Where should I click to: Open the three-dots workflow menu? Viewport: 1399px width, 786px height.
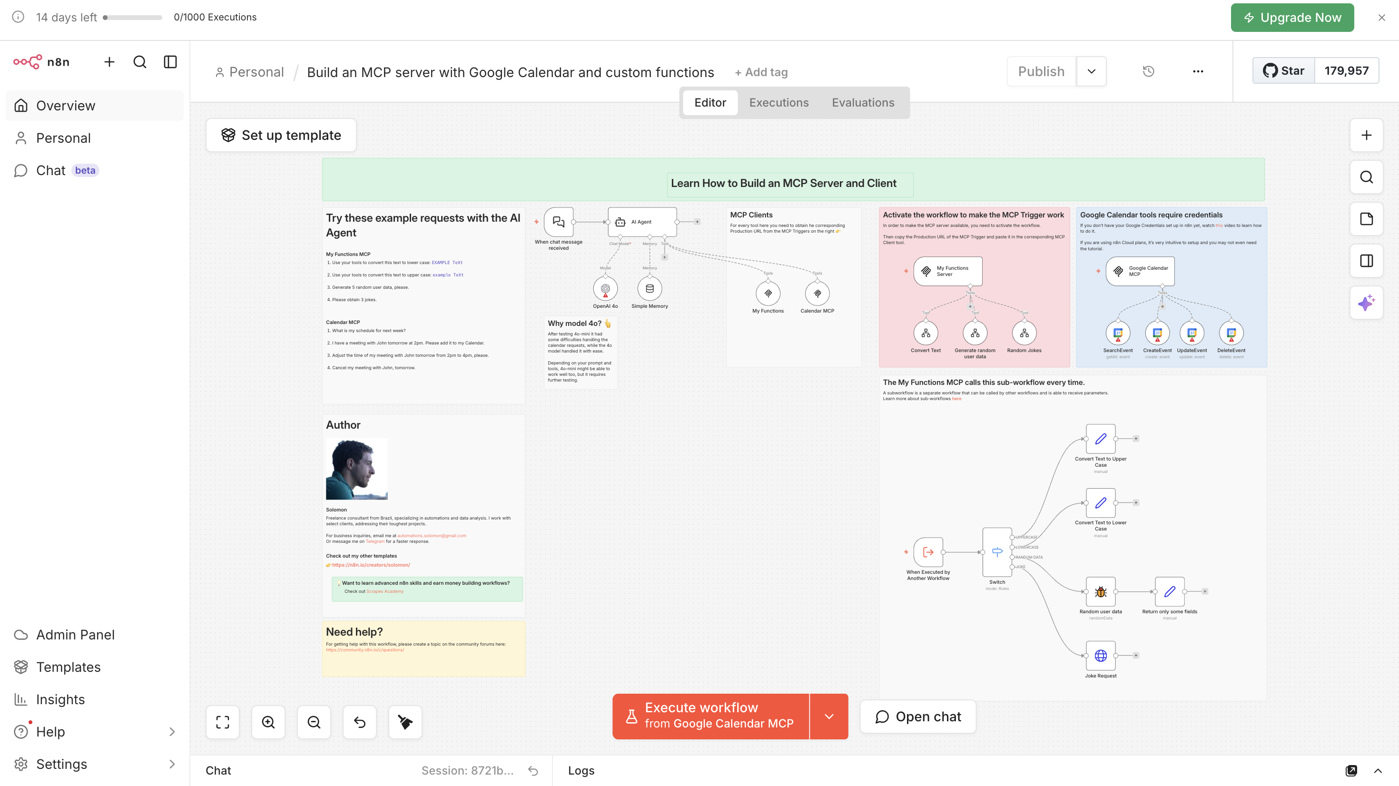pyautogui.click(x=1198, y=71)
